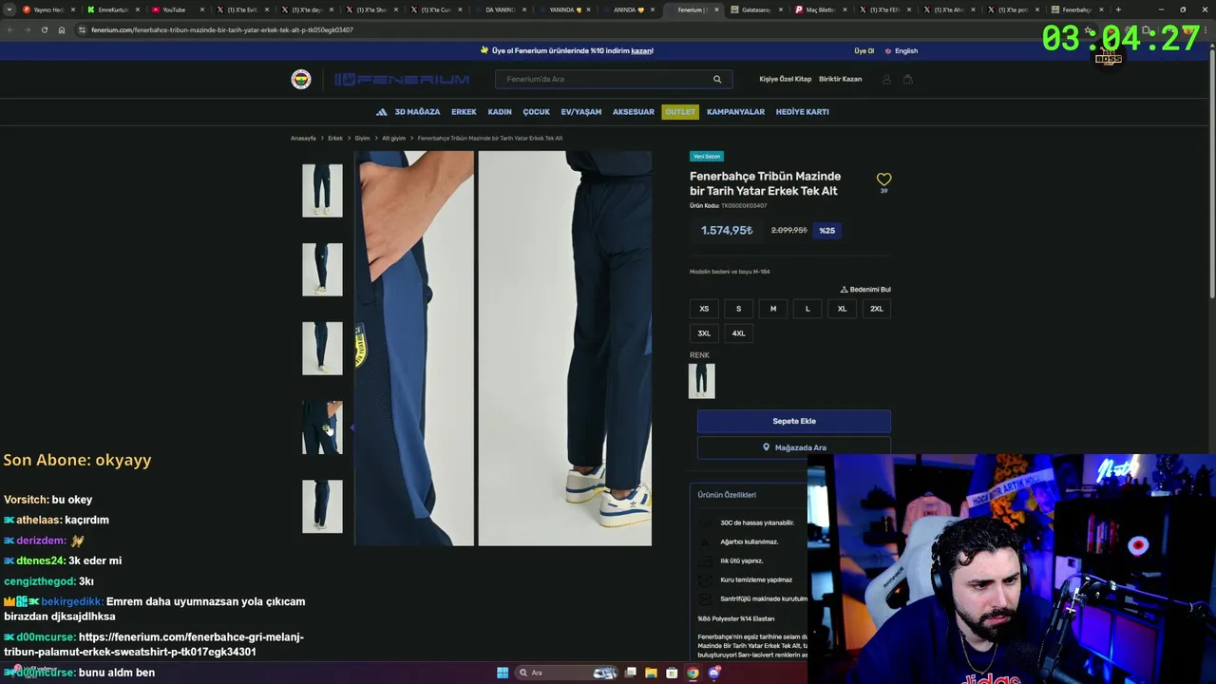Open a new browser tab
This screenshot has height=684, width=1216.
coord(1118,9)
